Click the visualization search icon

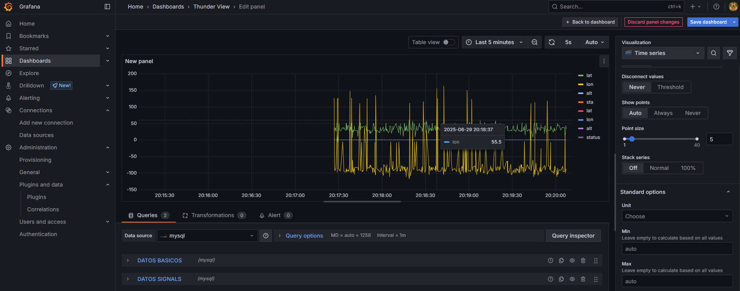pyautogui.click(x=714, y=53)
